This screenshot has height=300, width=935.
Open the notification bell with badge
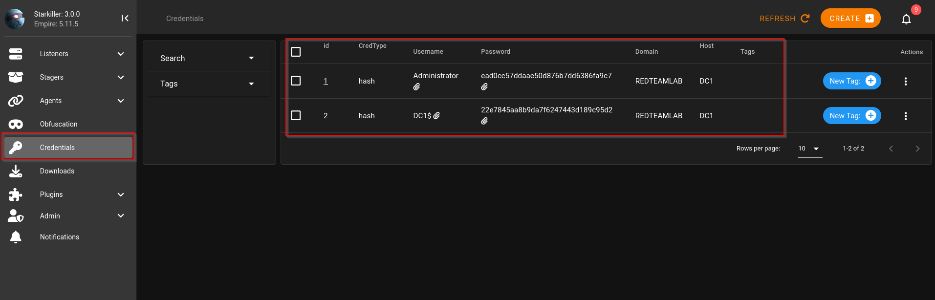[x=906, y=19]
